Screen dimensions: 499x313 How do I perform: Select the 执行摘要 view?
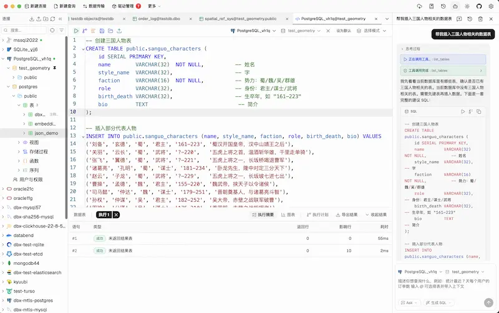point(263,215)
